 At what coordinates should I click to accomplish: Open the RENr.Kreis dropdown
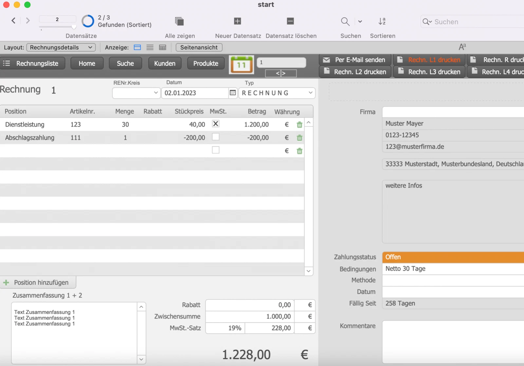coord(136,93)
